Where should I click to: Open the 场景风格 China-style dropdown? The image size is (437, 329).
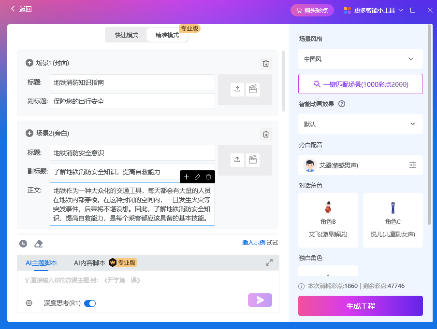point(360,58)
